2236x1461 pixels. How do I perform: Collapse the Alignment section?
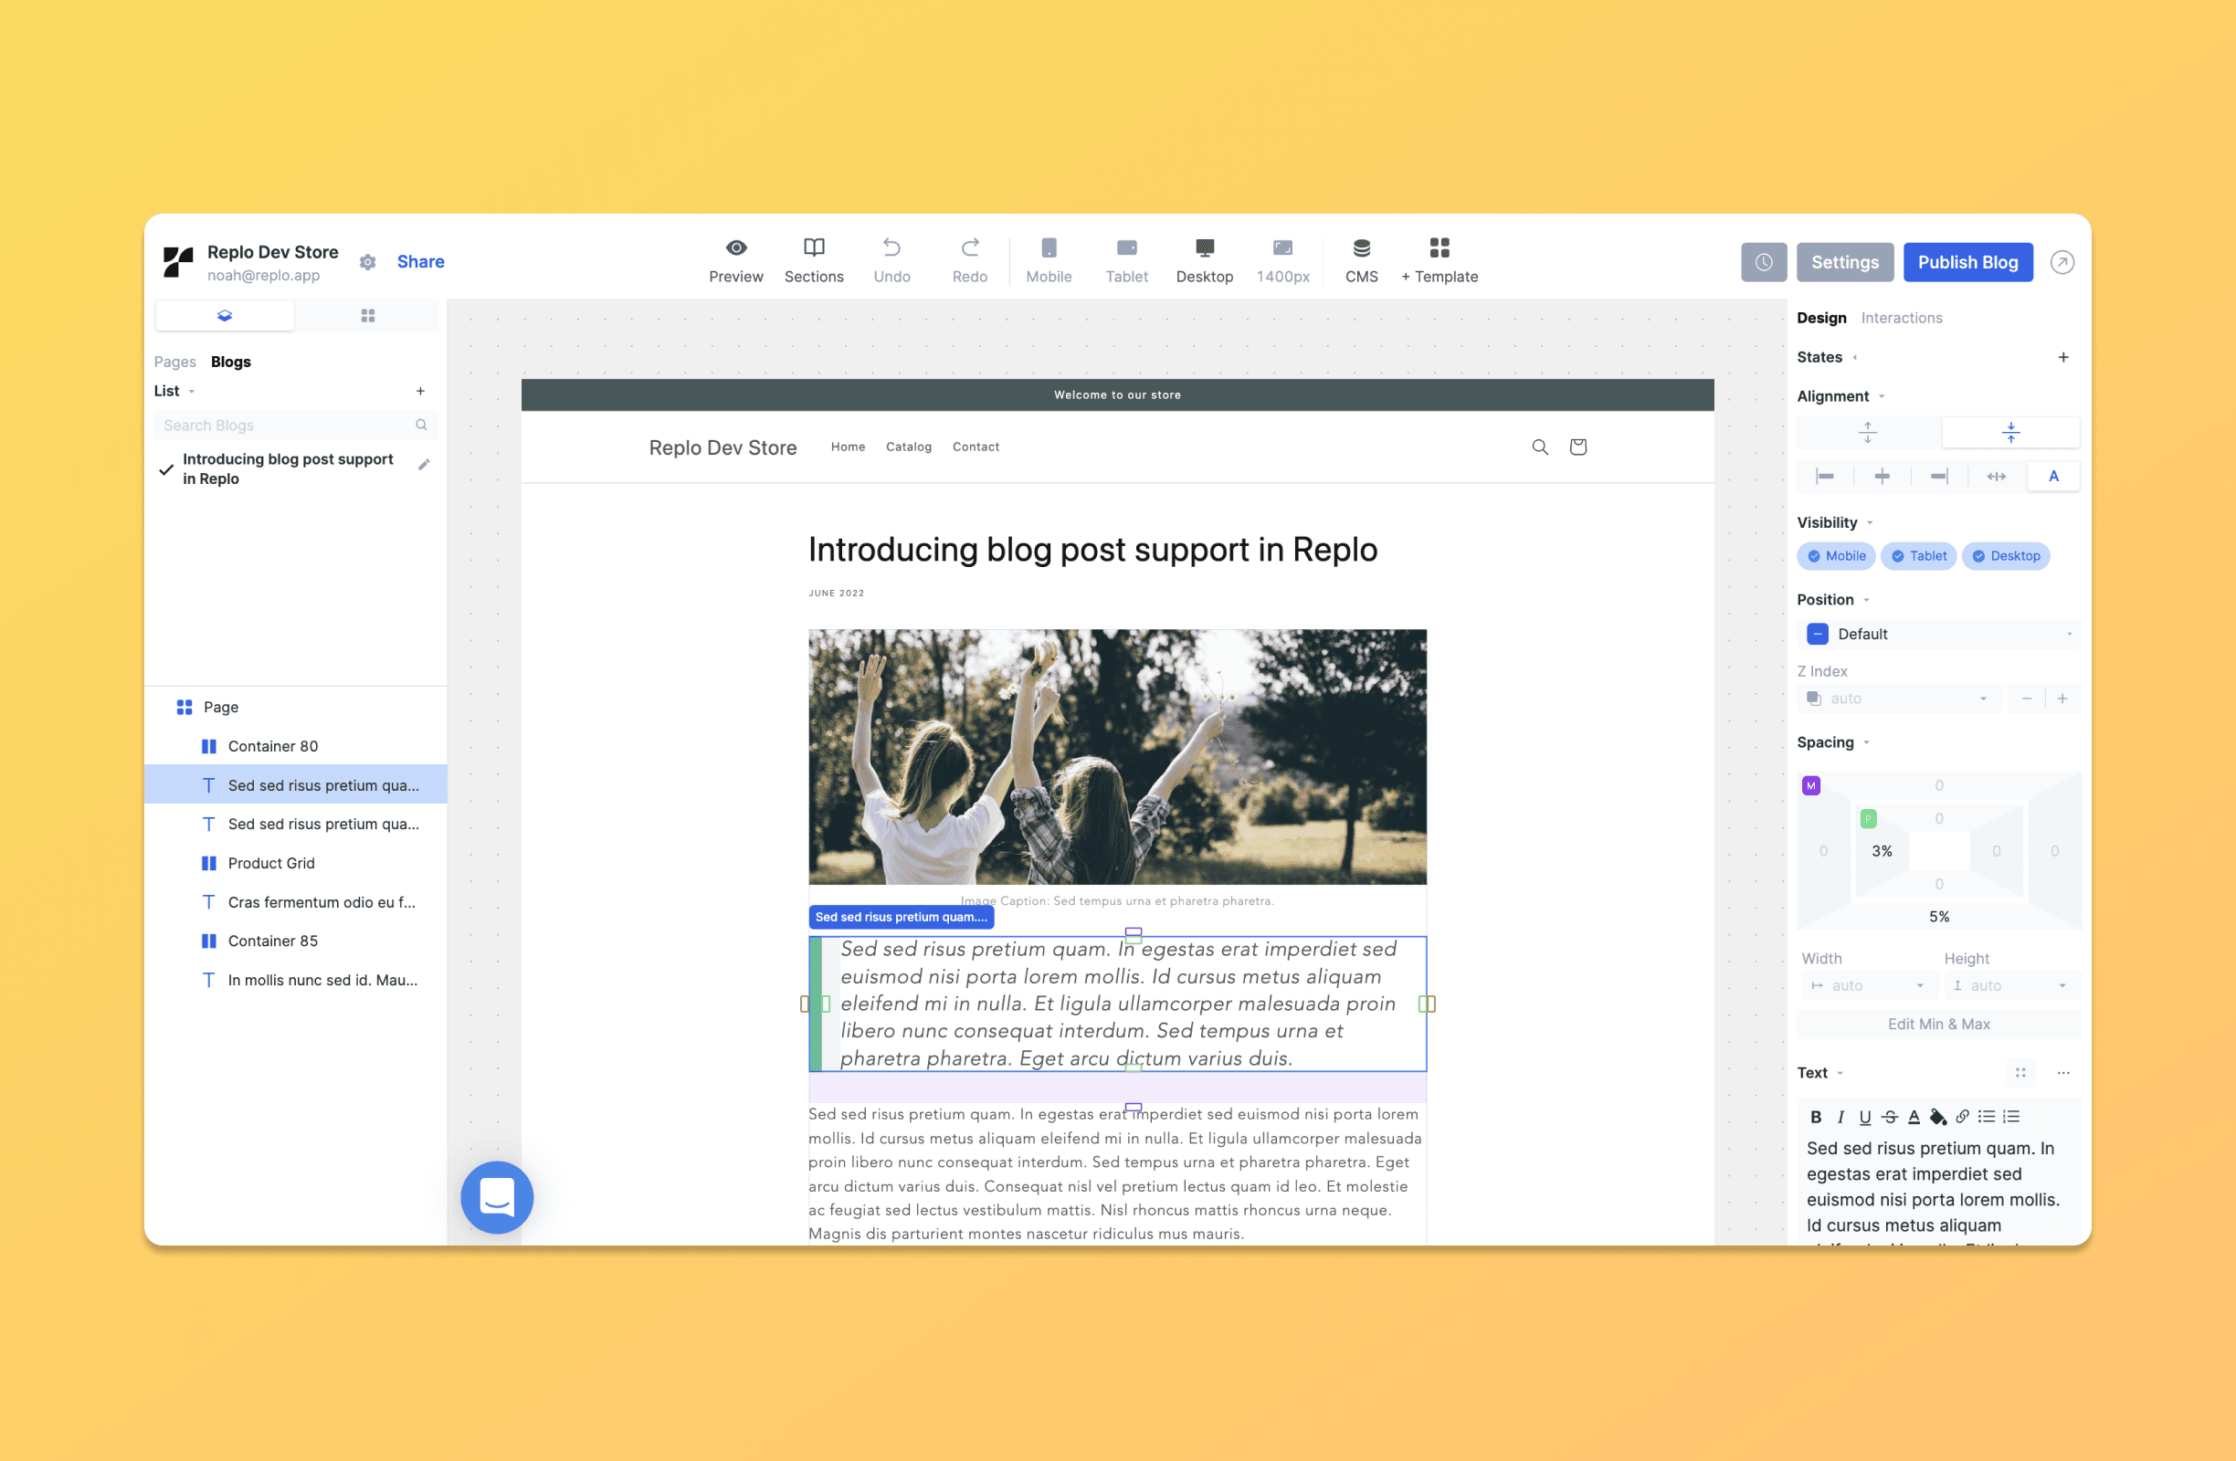tap(1840, 396)
